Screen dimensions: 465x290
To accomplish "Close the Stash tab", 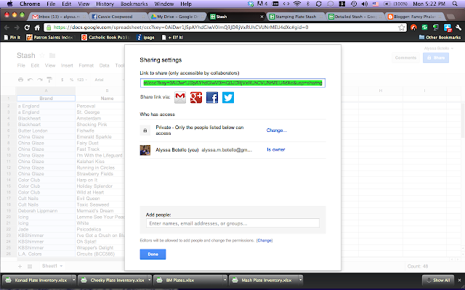I will click(x=262, y=17).
